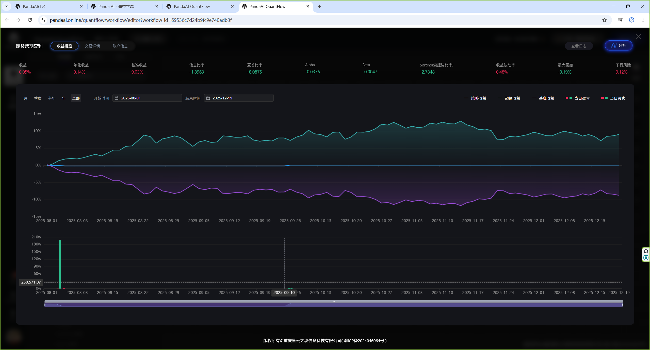The width and height of the screenshot is (650, 350).
Task: Click the 年化收益 value 0.14%
Action: (x=79, y=72)
